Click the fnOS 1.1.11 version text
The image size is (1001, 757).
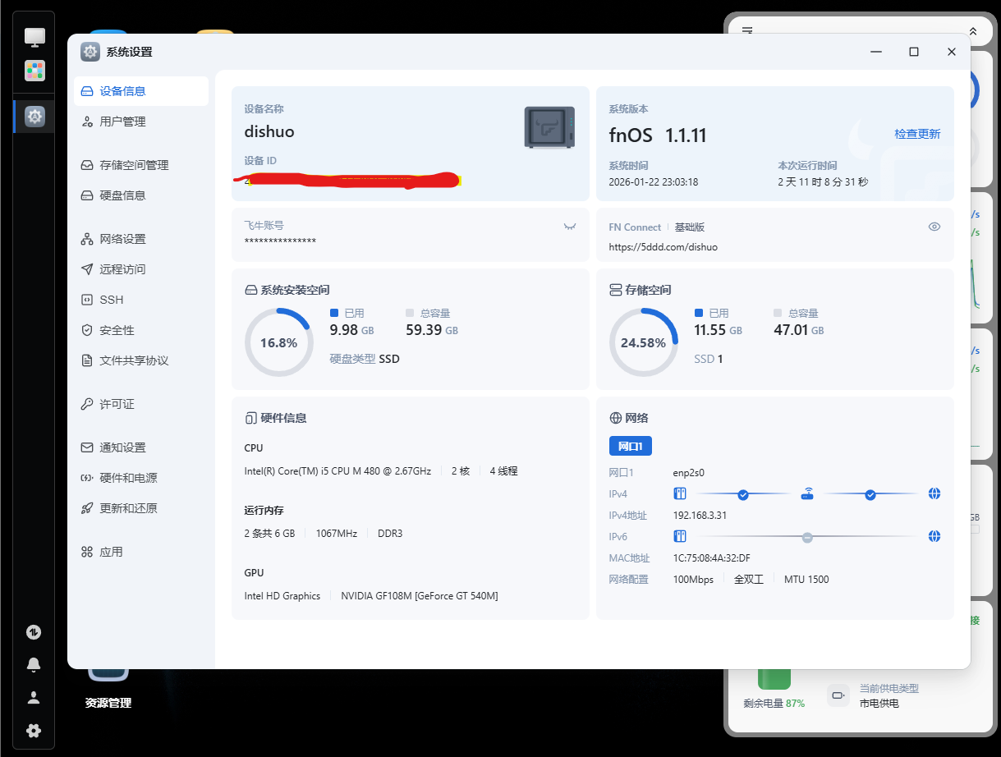point(658,135)
